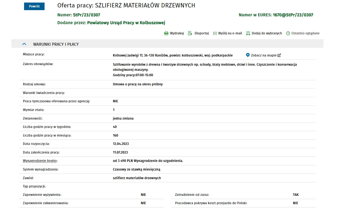Click the PDF export icon
The width and height of the screenshot is (338, 214).
(190, 33)
